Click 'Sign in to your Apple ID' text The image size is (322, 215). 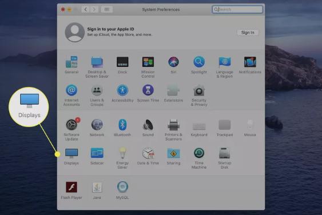click(110, 29)
